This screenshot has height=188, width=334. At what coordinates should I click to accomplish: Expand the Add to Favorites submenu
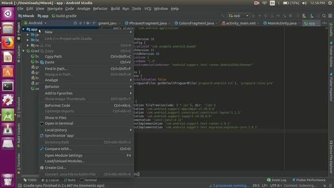tap(87, 93)
